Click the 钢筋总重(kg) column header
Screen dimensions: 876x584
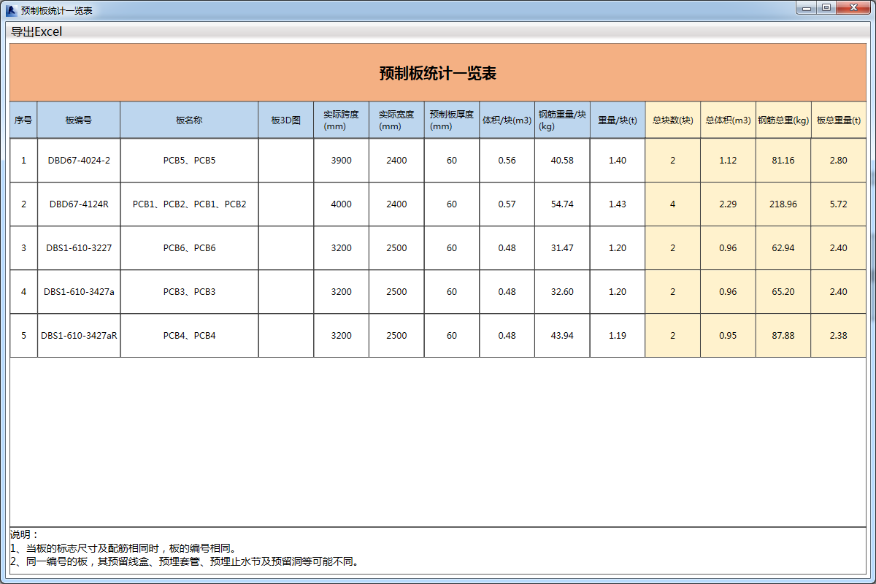pyautogui.click(x=783, y=120)
